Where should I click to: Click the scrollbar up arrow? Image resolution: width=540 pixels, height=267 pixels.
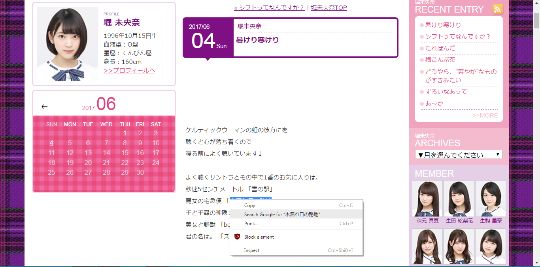point(536,3)
